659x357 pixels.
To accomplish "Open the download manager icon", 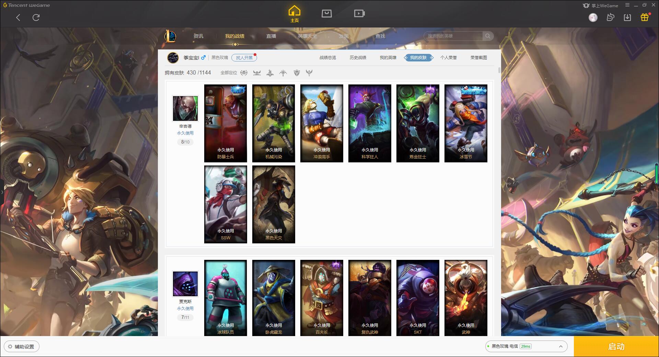I will point(627,18).
